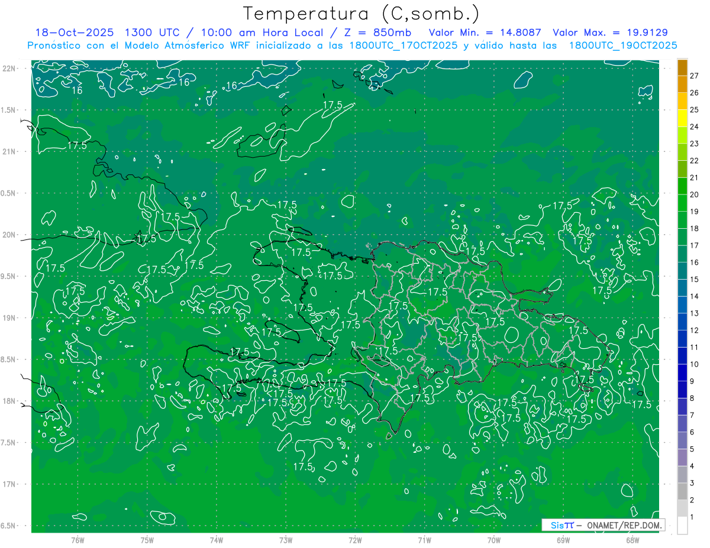This screenshot has height=548, width=710.
Task: Click the map title Temperatura (C,somb.)
Action: point(362,14)
